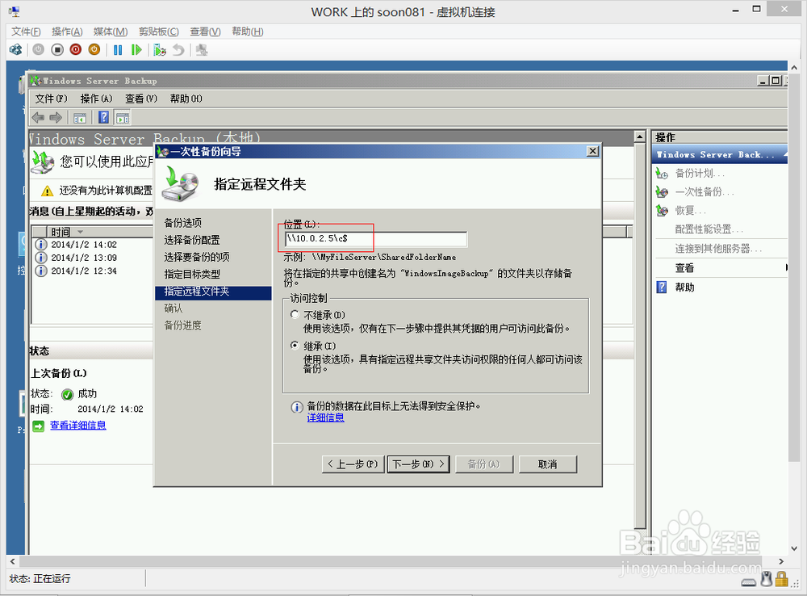Click the VM window horizontal scrollbar right arrow
This screenshot has height=596, width=807.
[x=781, y=561]
